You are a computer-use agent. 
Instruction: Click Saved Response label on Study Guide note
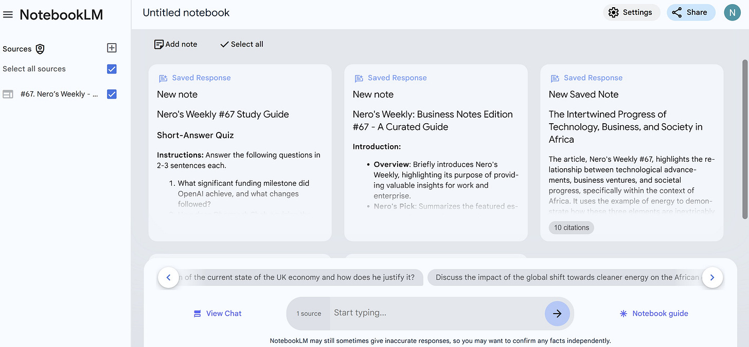click(201, 78)
